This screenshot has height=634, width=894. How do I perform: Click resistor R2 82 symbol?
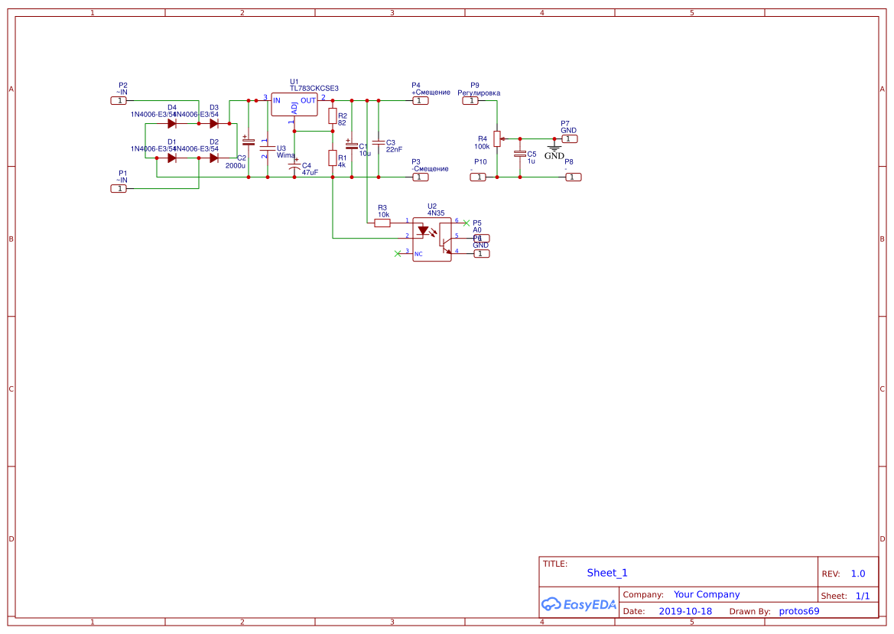333,116
